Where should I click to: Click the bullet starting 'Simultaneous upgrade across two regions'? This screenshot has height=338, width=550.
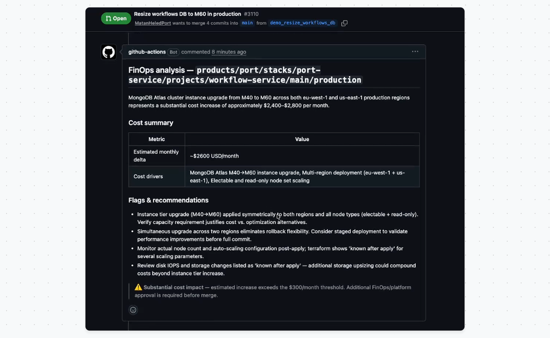[272, 235]
